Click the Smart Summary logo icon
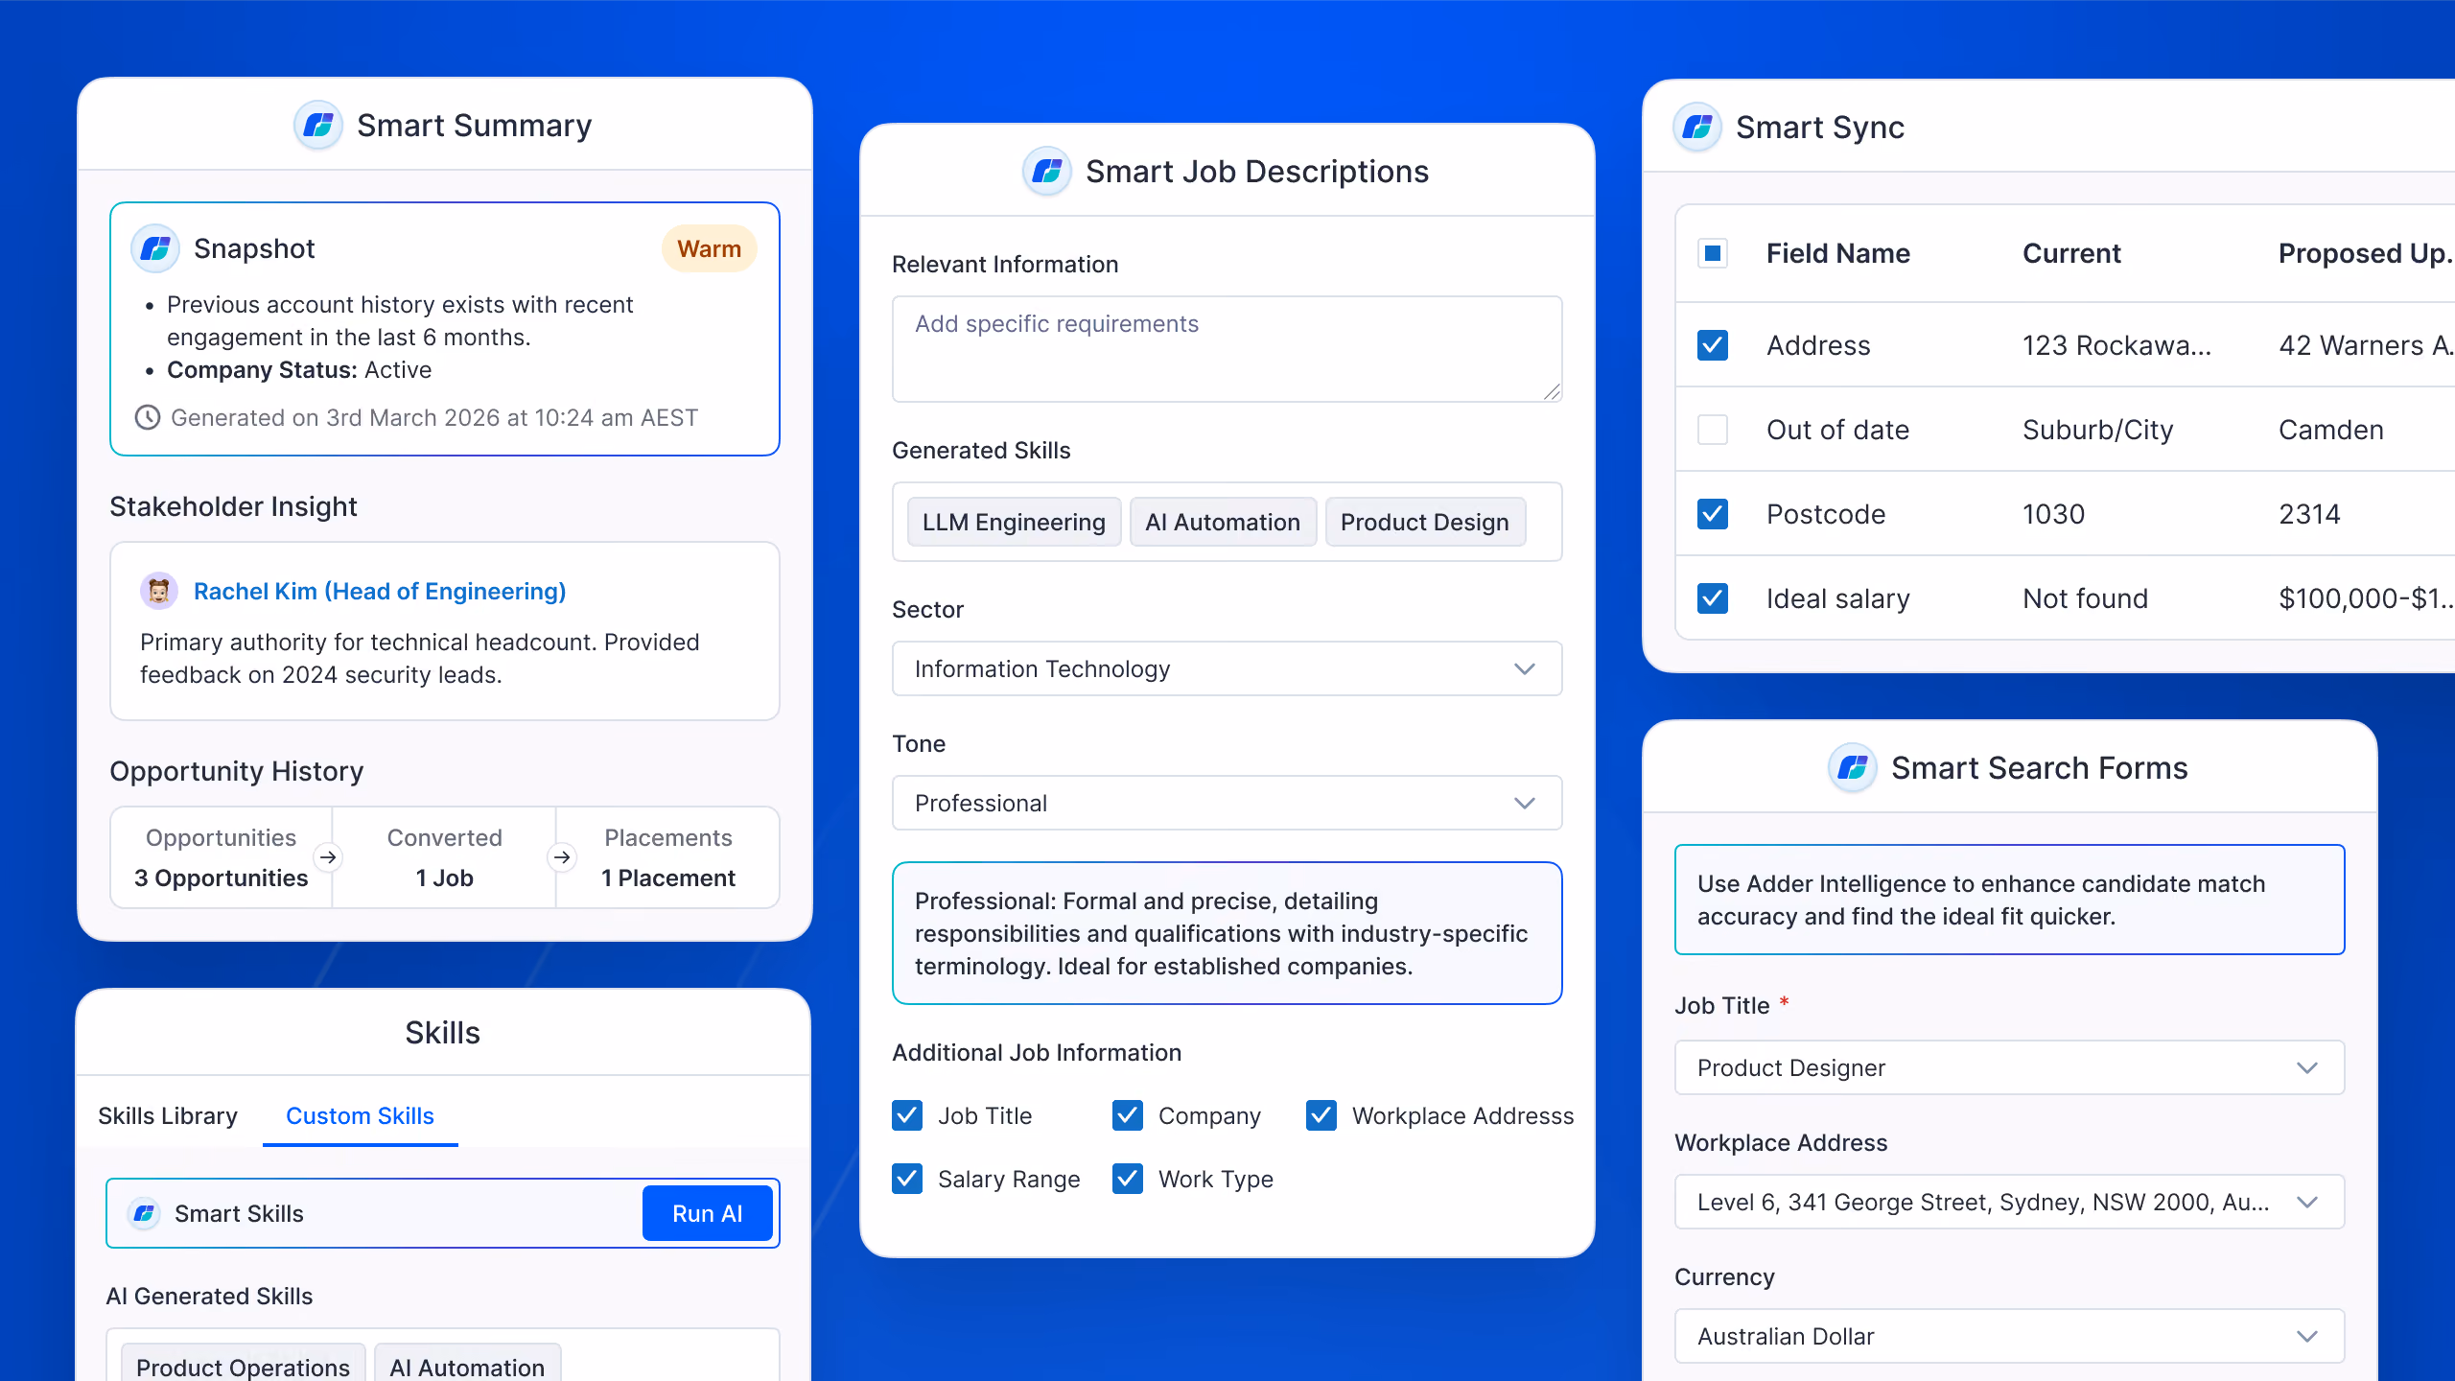This screenshot has height=1381, width=2455. click(318, 126)
